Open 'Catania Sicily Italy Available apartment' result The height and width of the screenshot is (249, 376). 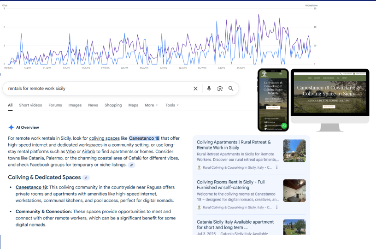point(235,225)
